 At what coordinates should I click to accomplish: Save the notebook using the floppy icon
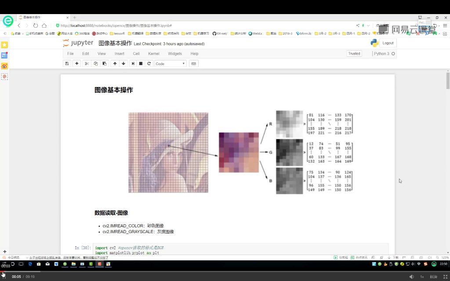point(67,63)
